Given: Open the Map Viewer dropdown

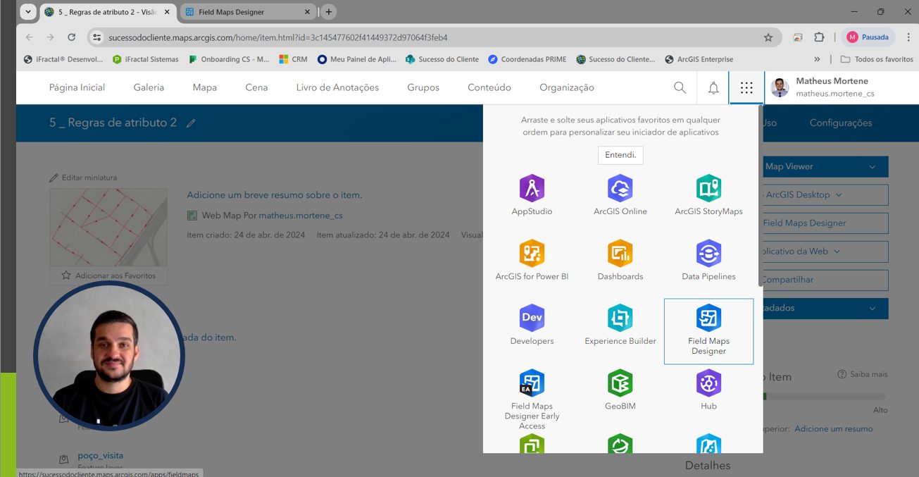Looking at the screenshot, I should click(824, 166).
